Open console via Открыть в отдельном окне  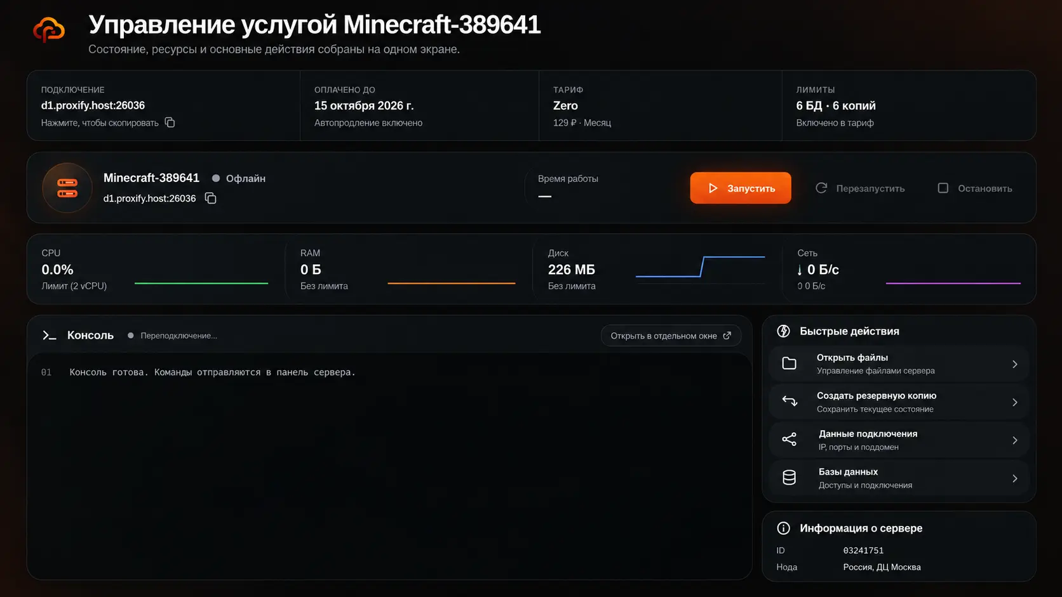tap(671, 336)
